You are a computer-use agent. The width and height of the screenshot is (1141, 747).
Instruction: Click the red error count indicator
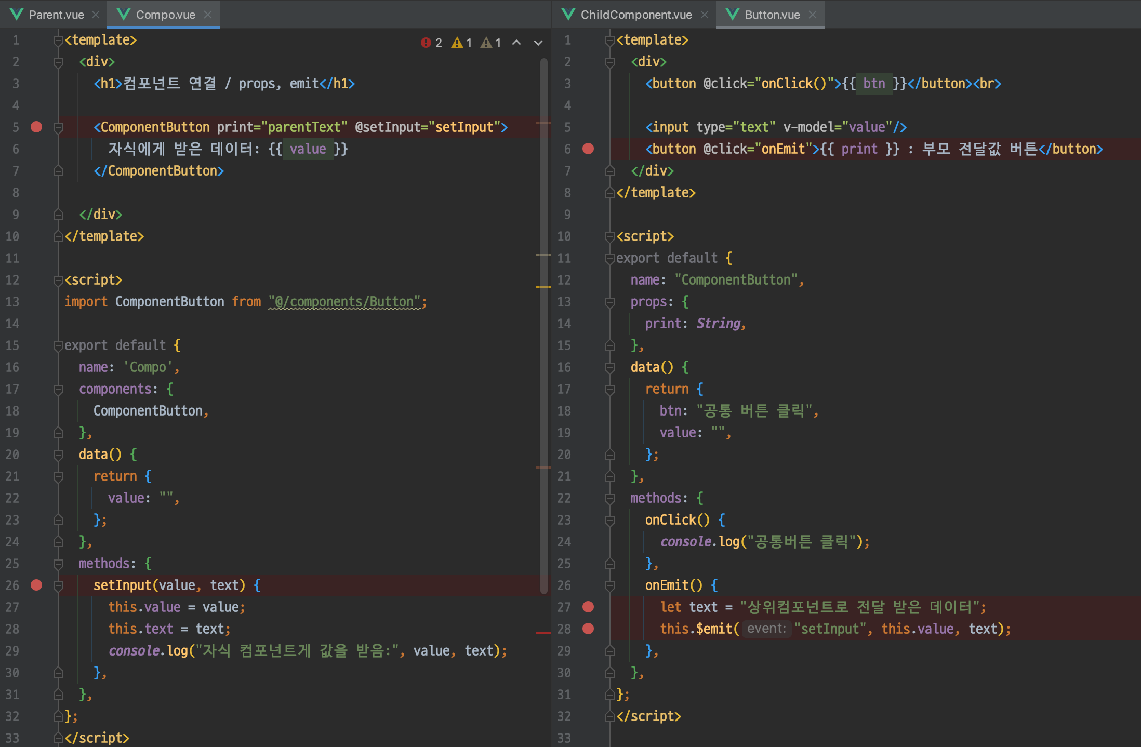pos(431,43)
